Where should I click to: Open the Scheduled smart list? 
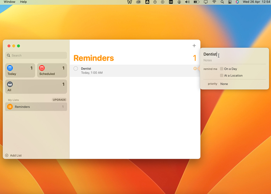click(52, 70)
